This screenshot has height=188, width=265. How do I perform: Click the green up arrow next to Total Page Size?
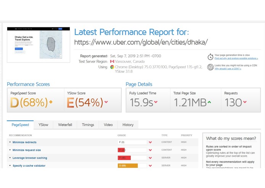pos(209,102)
